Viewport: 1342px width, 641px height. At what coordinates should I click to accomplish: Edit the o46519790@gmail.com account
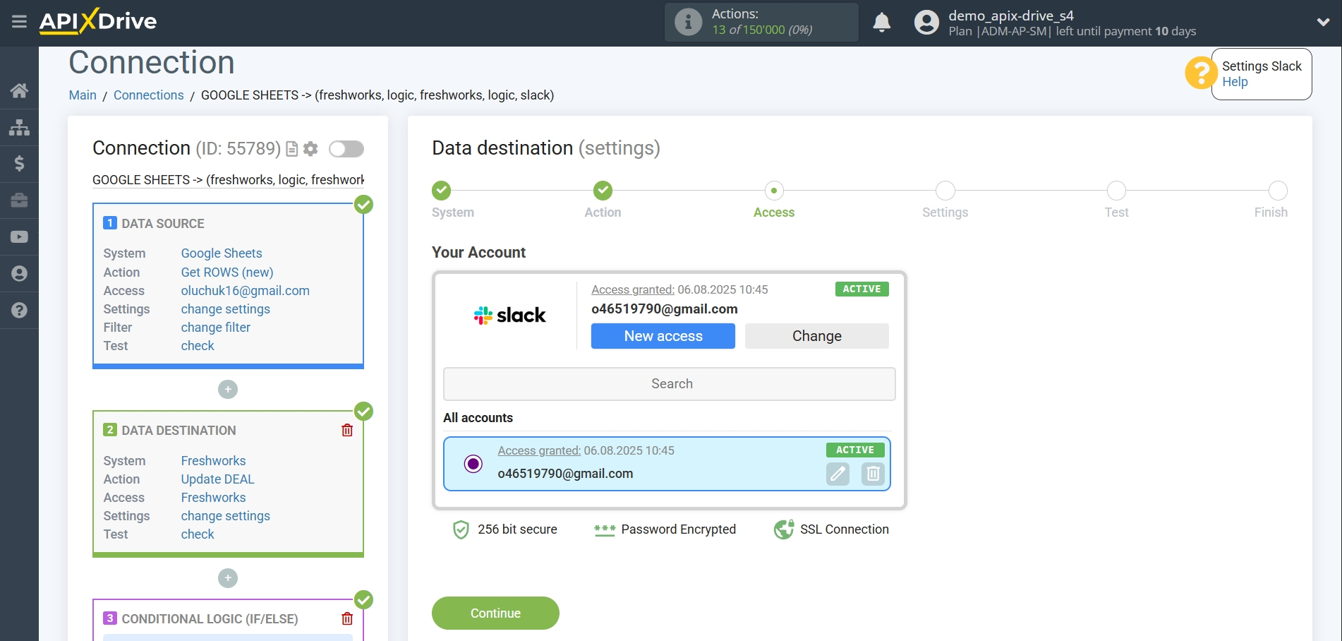(838, 474)
